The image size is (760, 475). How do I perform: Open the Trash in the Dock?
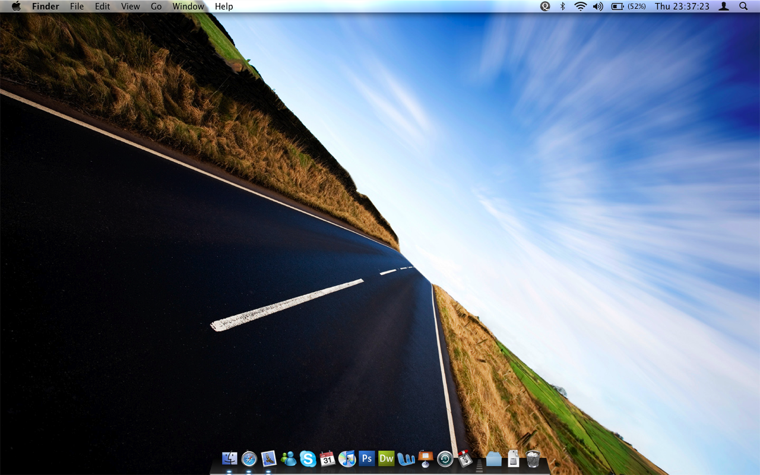533,458
